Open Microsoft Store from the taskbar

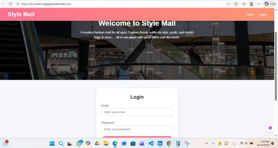[133, 143]
